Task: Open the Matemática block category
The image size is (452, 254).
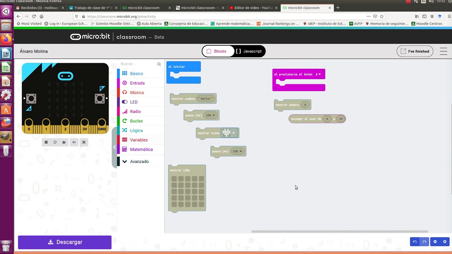Action: 141,150
